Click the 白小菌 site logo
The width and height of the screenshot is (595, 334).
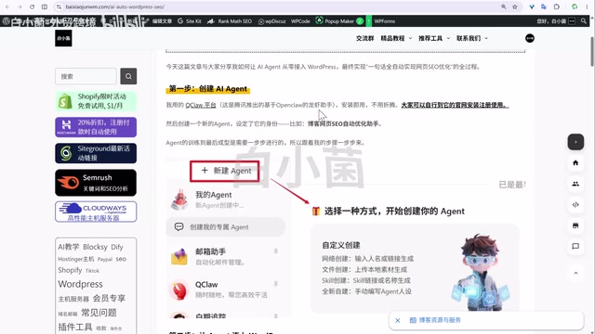coord(63,38)
